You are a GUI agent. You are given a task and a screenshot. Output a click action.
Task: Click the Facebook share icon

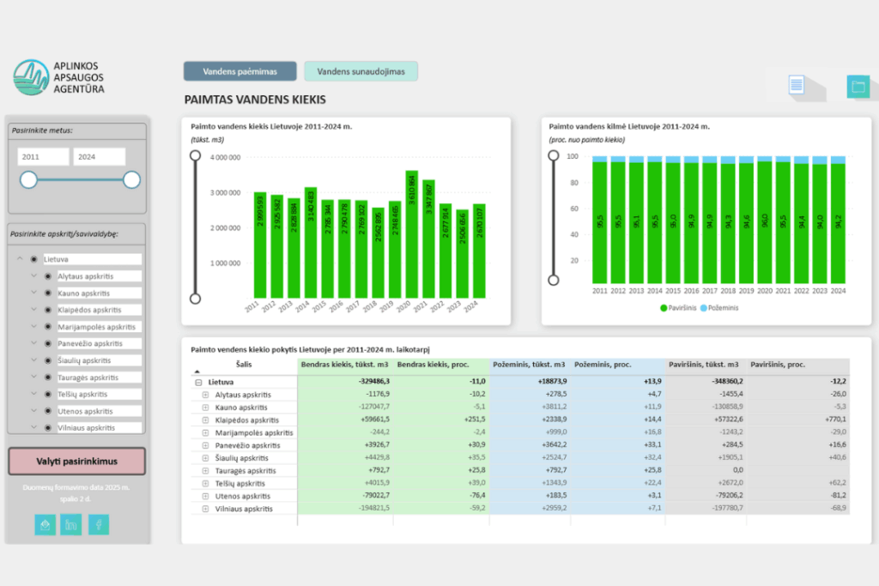(100, 524)
